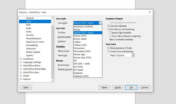Open the Accessibility options page

point(32,45)
